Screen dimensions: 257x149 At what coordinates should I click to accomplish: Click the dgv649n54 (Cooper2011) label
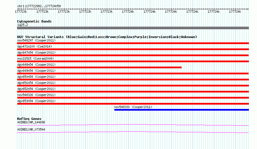(x=36, y=71)
